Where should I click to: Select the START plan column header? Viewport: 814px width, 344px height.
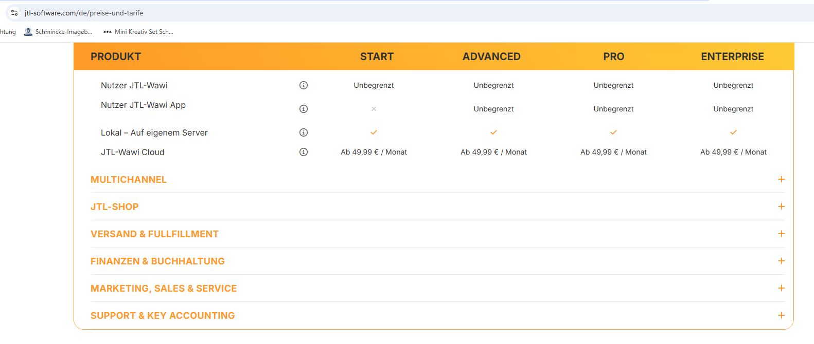pos(377,56)
